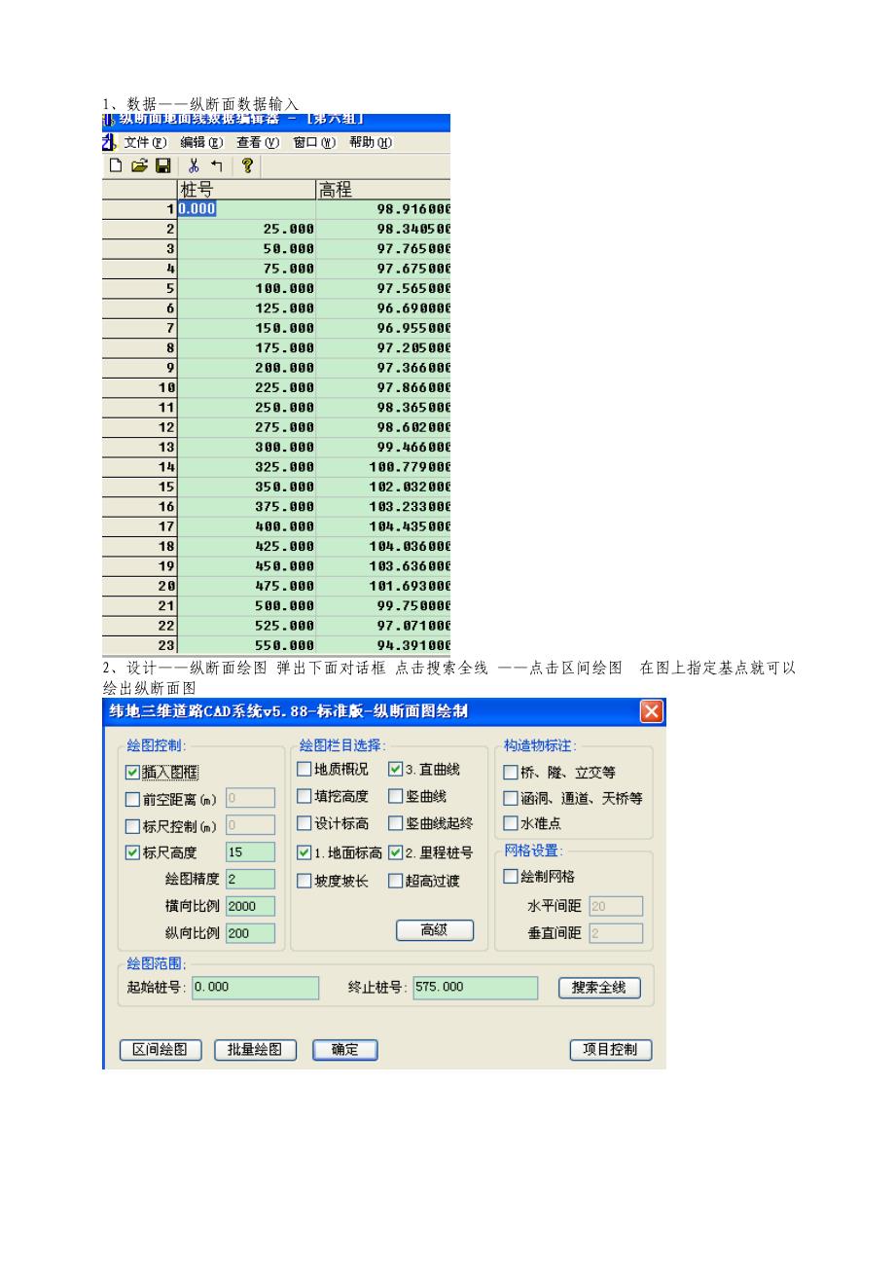
Task: Click the Undo arrow icon
Action: tap(216, 166)
